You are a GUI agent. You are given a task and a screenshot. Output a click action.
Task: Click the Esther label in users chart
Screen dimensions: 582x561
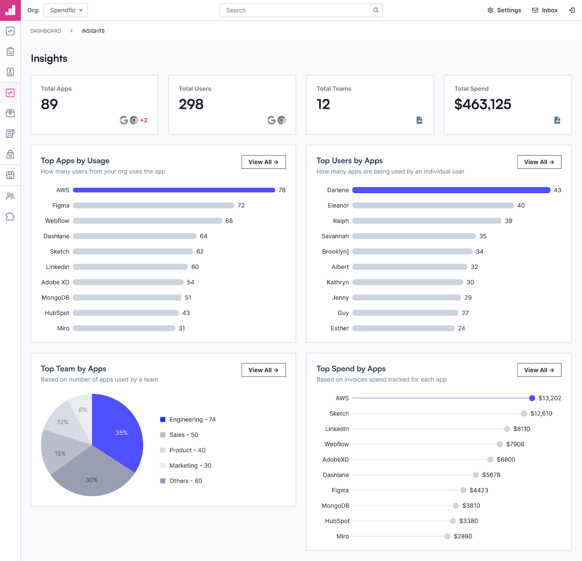pos(340,328)
